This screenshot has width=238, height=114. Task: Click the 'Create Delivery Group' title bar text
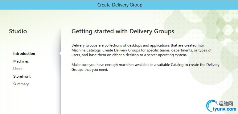pyautogui.click(x=120, y=5)
